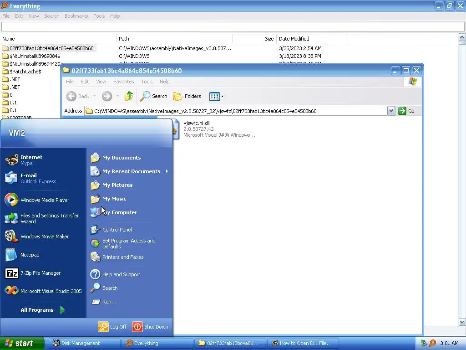Click the 3:01 AM clock
Screen dimensions: 466x350
pyautogui.click(x=449, y=343)
